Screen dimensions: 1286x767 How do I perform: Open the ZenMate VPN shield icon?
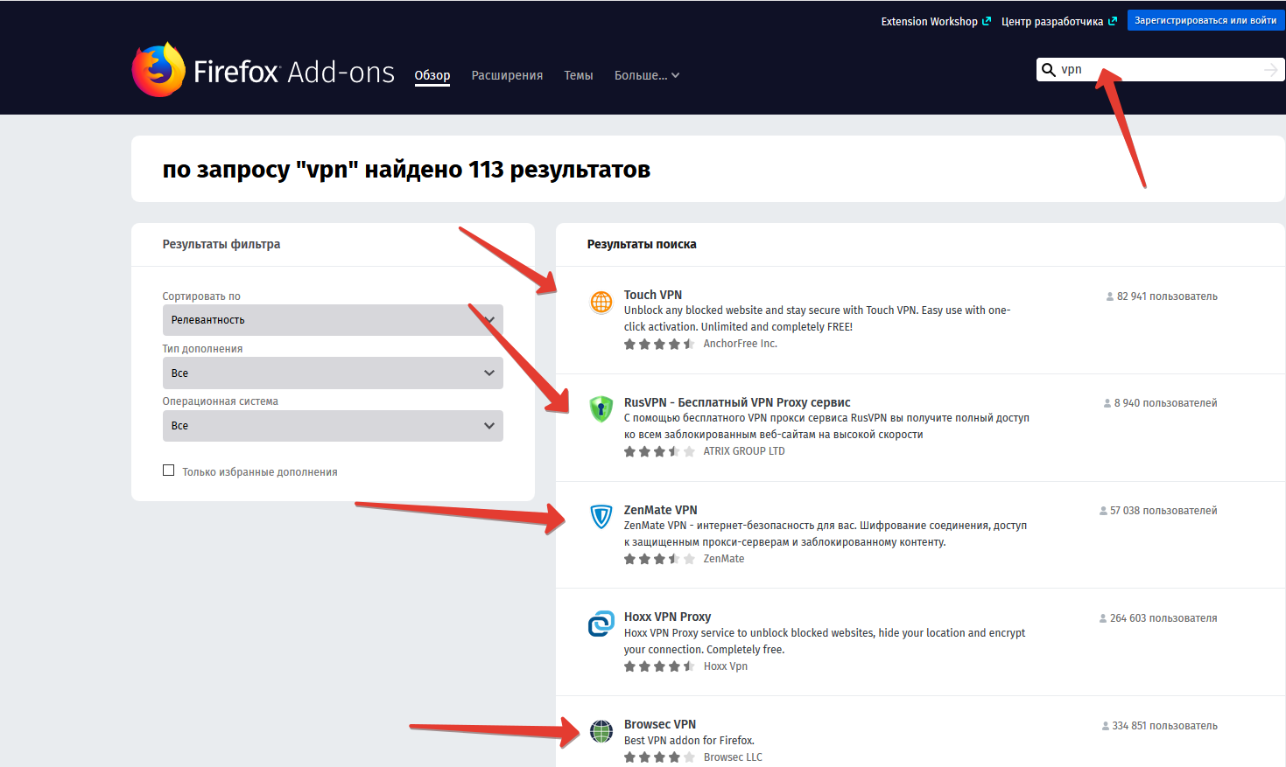click(x=601, y=516)
